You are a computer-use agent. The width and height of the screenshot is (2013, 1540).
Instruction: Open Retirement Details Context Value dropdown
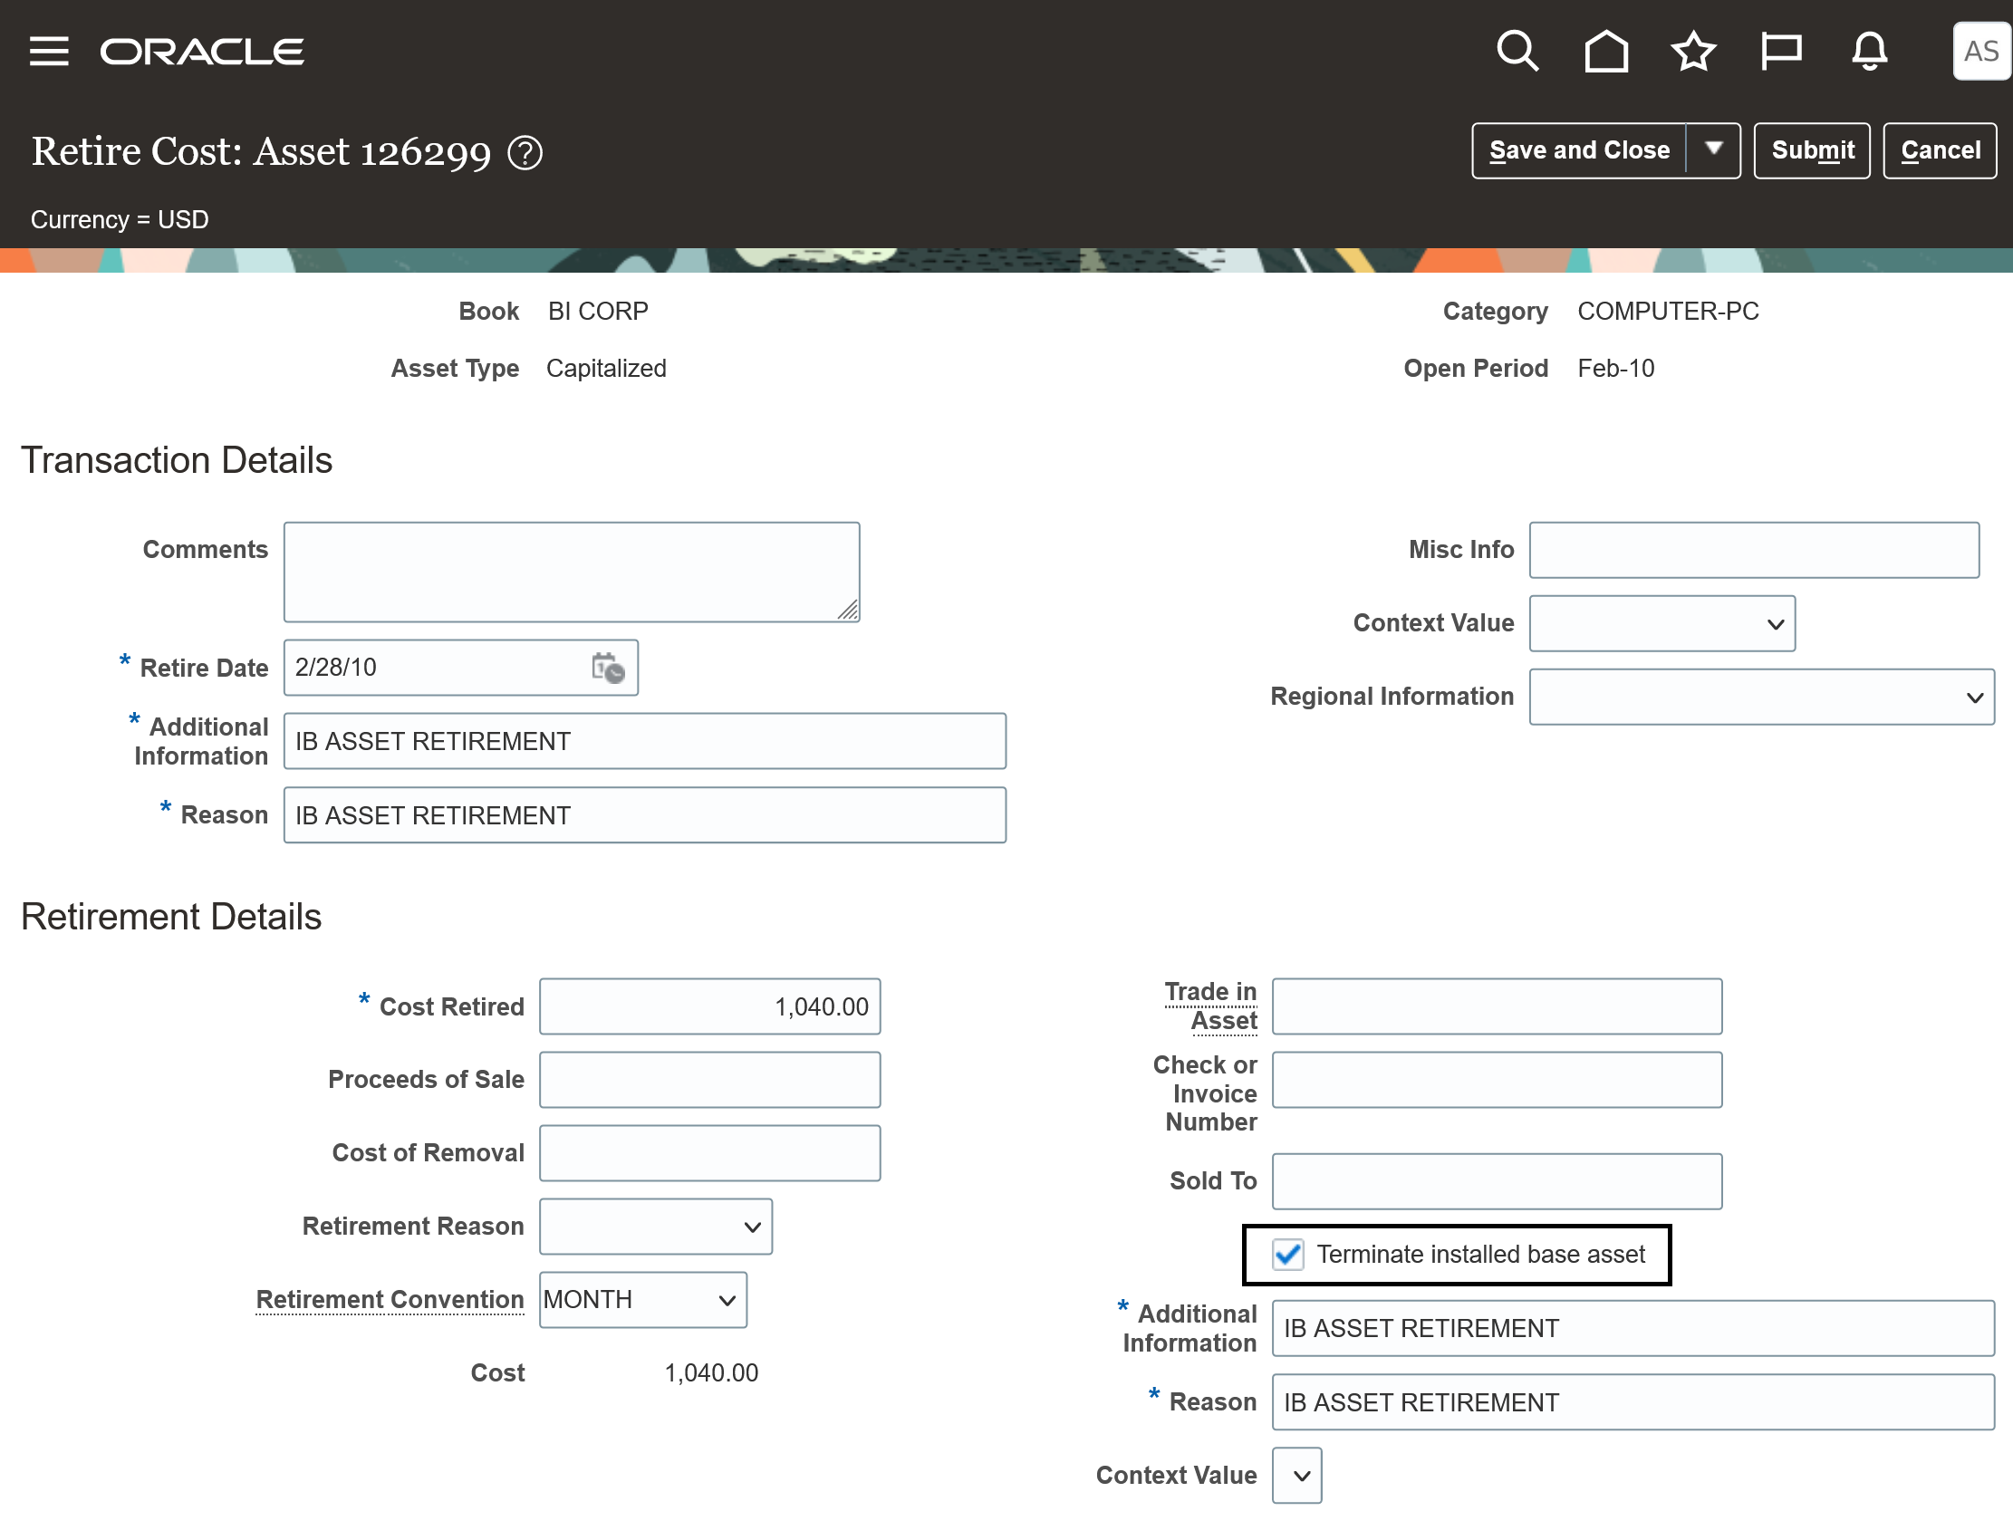(1297, 1477)
